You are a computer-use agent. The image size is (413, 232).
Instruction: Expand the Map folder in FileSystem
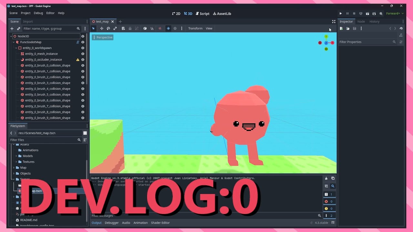(x=14, y=168)
